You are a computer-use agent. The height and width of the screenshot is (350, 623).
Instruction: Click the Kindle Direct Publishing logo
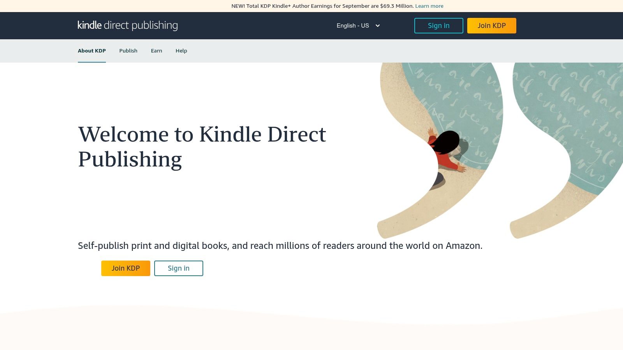coord(128,25)
